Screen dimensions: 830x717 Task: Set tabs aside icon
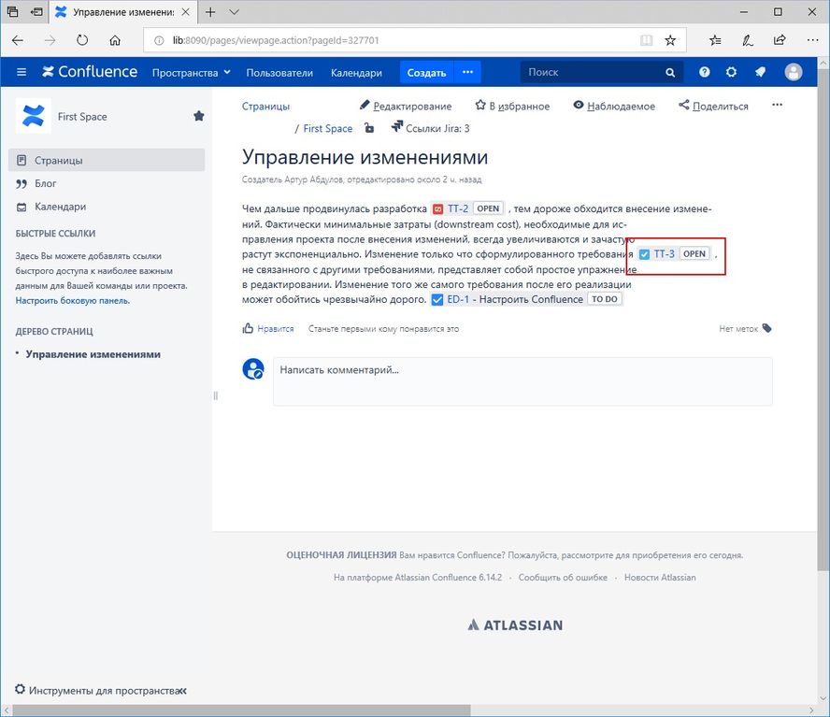[x=36, y=11]
